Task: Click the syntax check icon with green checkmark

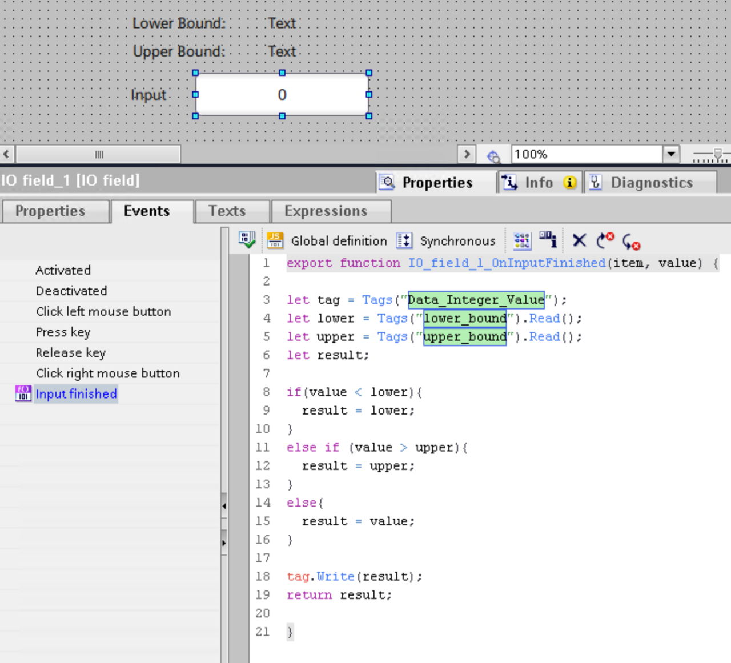Action: (x=247, y=240)
